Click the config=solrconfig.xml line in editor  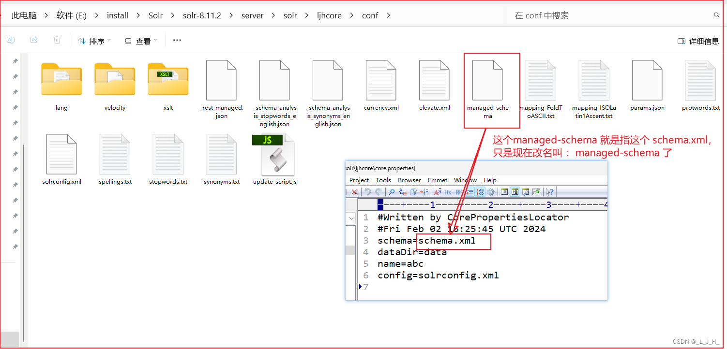(438, 276)
